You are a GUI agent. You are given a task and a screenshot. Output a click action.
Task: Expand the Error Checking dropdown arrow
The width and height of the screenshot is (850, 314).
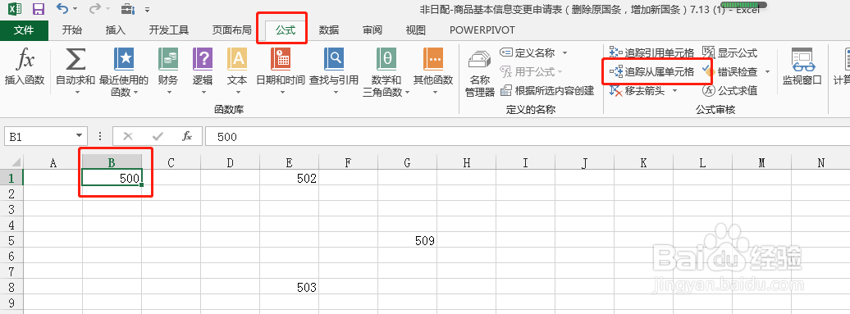point(768,71)
